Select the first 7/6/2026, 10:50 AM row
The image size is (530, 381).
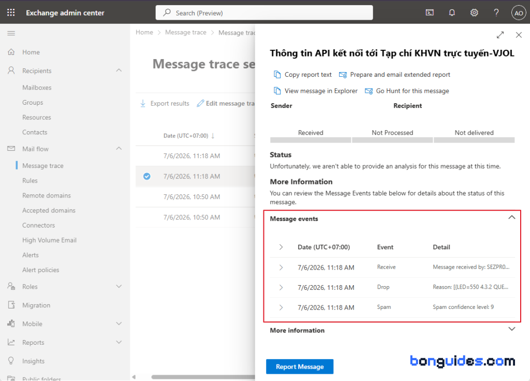point(195,197)
